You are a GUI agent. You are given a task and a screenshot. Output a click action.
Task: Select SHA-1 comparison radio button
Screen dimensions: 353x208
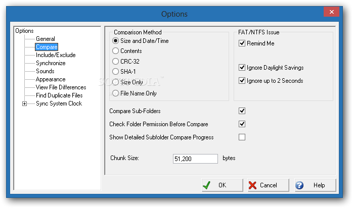point(116,72)
